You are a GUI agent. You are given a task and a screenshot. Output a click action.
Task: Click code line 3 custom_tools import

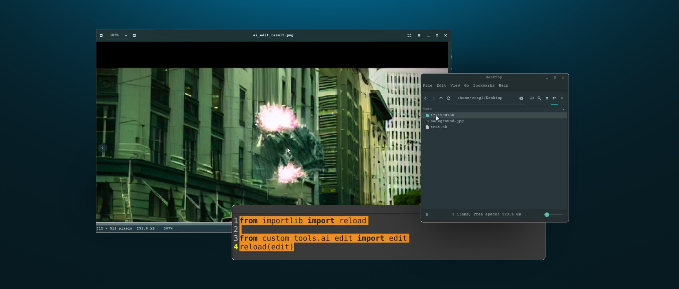(x=324, y=238)
